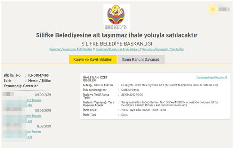Click Git link under first 09.09.2019 newspaper
Viewport: 233px width, 148px height.
(30, 106)
